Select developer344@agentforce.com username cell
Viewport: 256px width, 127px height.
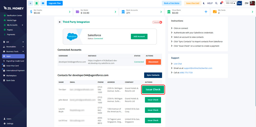click(72, 62)
